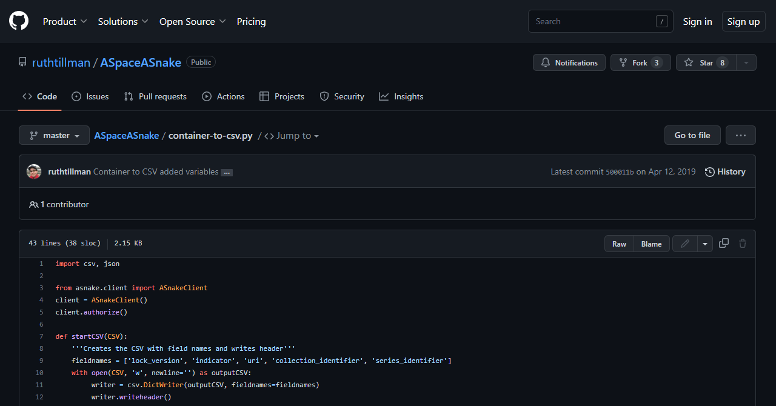The height and width of the screenshot is (406, 776).
Task: Click the delete file trash icon
Action: click(743, 243)
